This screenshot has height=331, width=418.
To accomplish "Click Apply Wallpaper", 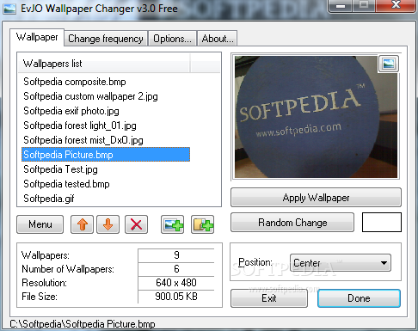I will [316, 198].
